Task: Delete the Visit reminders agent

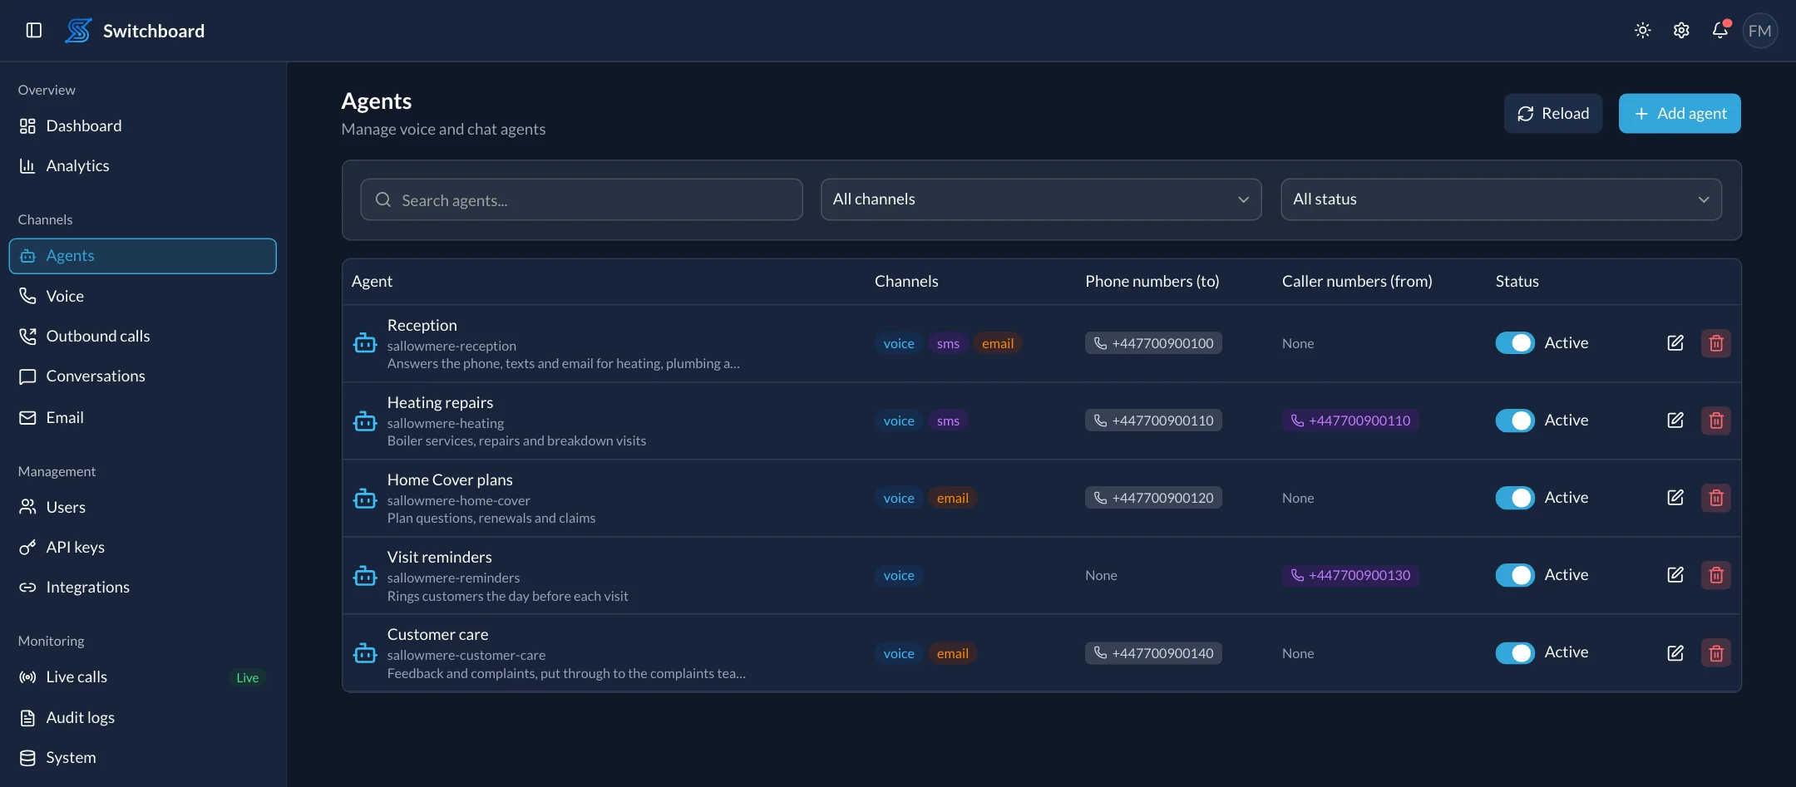Action: pos(1716,575)
